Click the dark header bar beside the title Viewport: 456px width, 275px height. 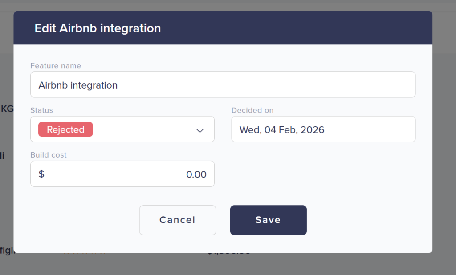pyautogui.click(x=294, y=28)
